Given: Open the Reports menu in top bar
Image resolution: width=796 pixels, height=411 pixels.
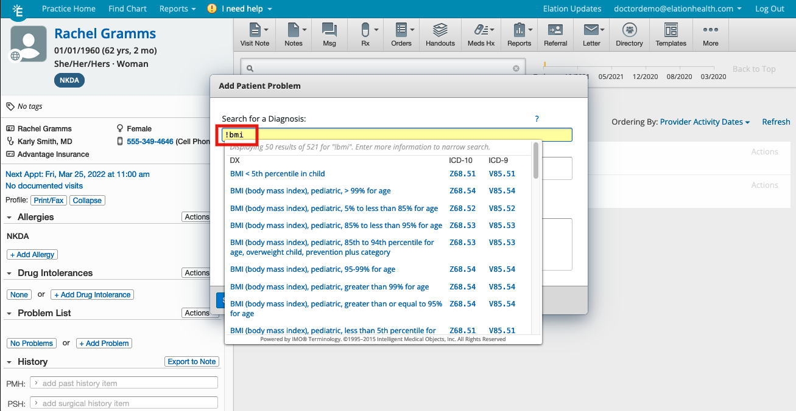Looking at the screenshot, I should click(x=177, y=9).
